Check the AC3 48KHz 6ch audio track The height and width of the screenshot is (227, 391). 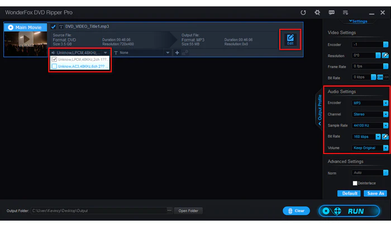click(54, 66)
